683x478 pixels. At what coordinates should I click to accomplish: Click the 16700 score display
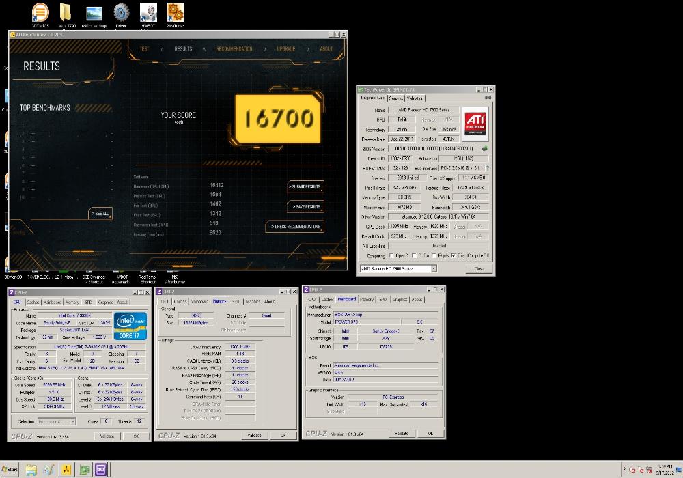278,118
